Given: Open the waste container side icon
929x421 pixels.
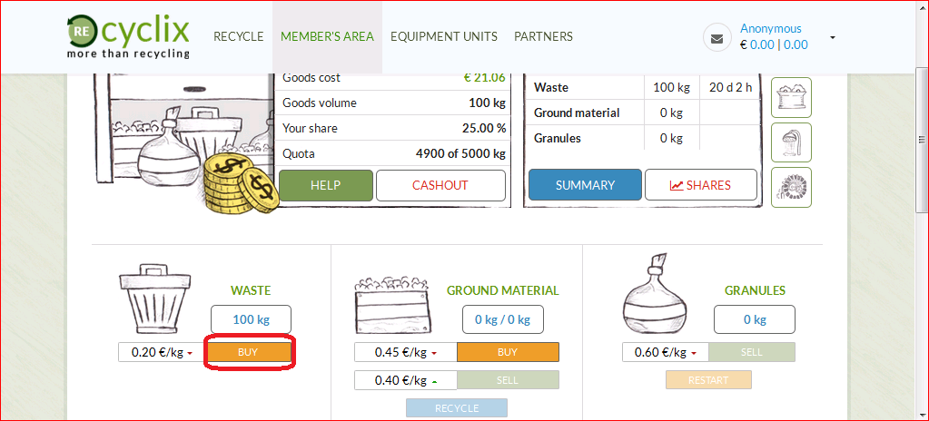Looking at the screenshot, I should 792,98.
